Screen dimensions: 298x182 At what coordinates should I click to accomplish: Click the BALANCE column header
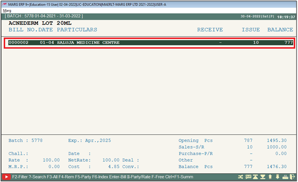coord(280,30)
